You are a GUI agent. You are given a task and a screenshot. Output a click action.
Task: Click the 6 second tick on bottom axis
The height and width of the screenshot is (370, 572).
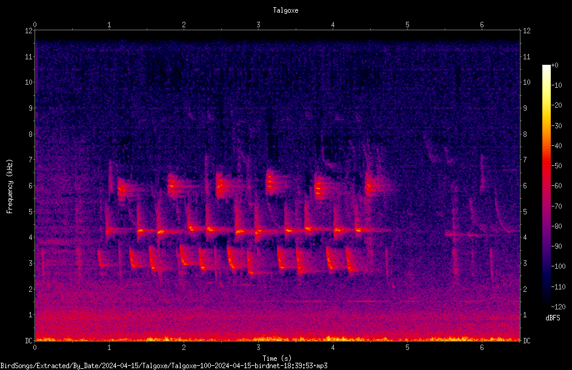(x=482, y=348)
